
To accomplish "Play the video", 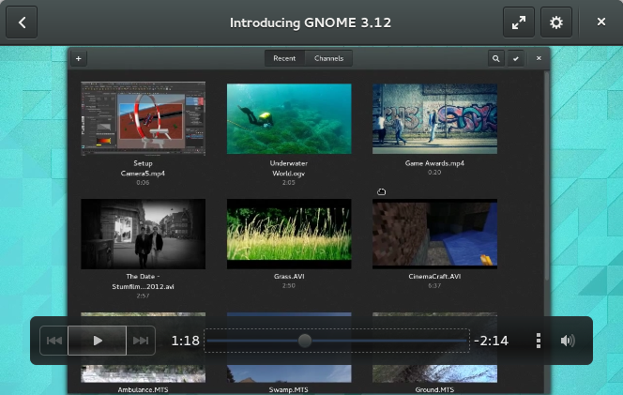I will [x=98, y=341].
